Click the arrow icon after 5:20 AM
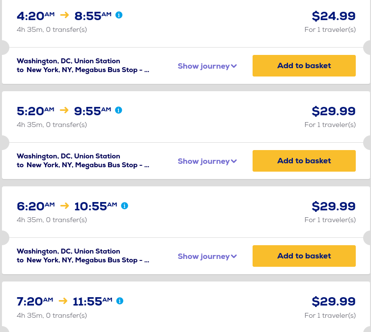The width and height of the screenshot is (371, 332). [64, 110]
